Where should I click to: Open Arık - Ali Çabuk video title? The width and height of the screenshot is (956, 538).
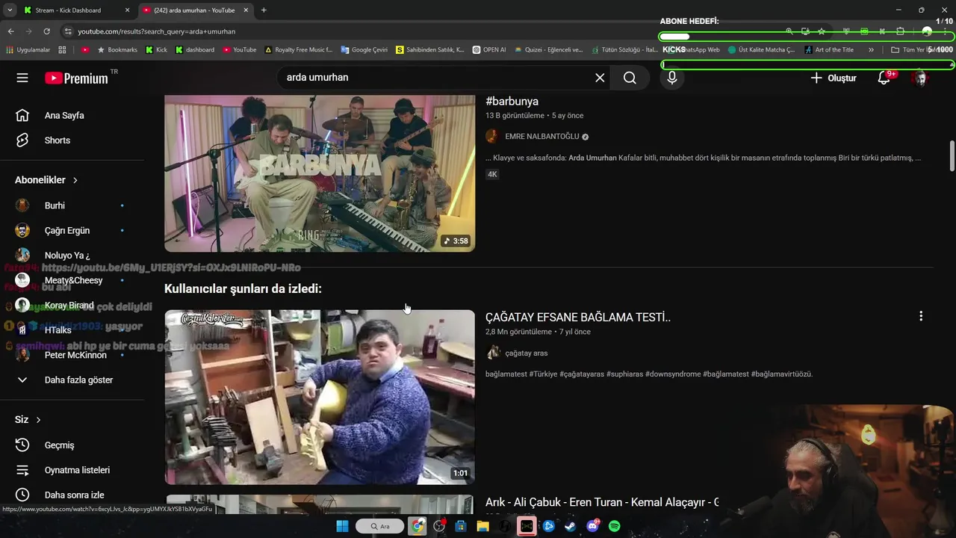pyautogui.click(x=602, y=503)
